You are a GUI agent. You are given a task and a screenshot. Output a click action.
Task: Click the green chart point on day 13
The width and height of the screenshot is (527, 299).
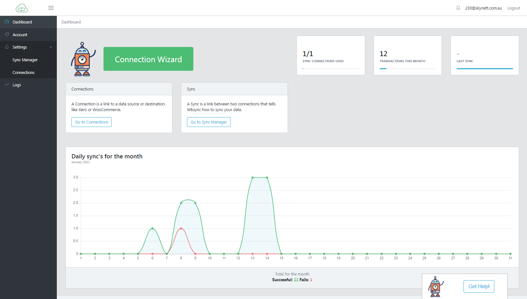click(x=252, y=177)
